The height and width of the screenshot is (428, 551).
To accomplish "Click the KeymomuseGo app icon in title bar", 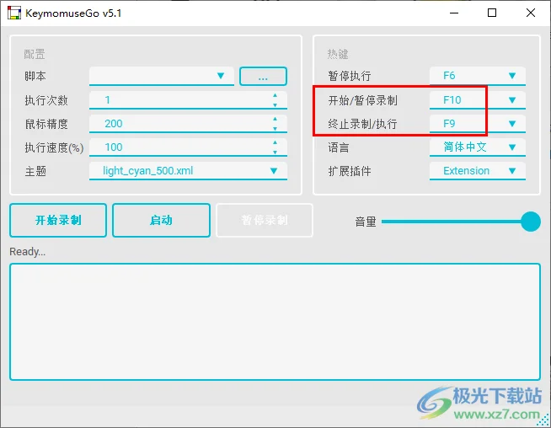I will pos(14,13).
